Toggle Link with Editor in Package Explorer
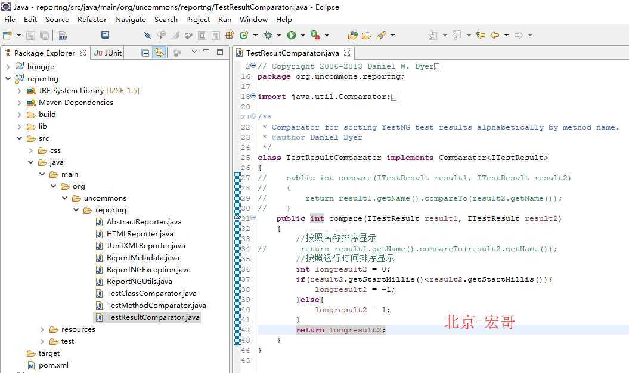Screen dimensions: 629x373 [159, 53]
